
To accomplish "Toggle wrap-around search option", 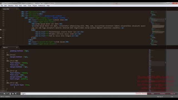I will 13,94.
